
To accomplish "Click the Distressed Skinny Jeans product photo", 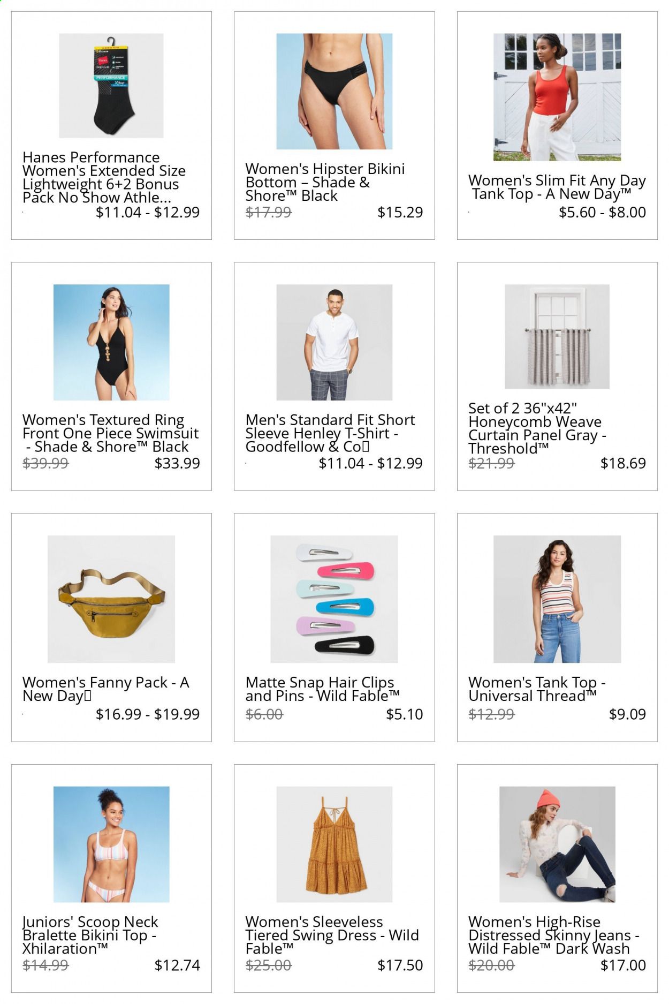I will click(x=557, y=844).
